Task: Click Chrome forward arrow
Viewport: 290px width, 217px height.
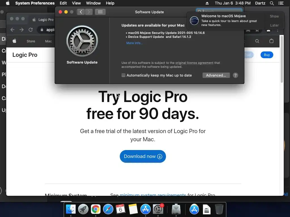Action: click(22, 30)
